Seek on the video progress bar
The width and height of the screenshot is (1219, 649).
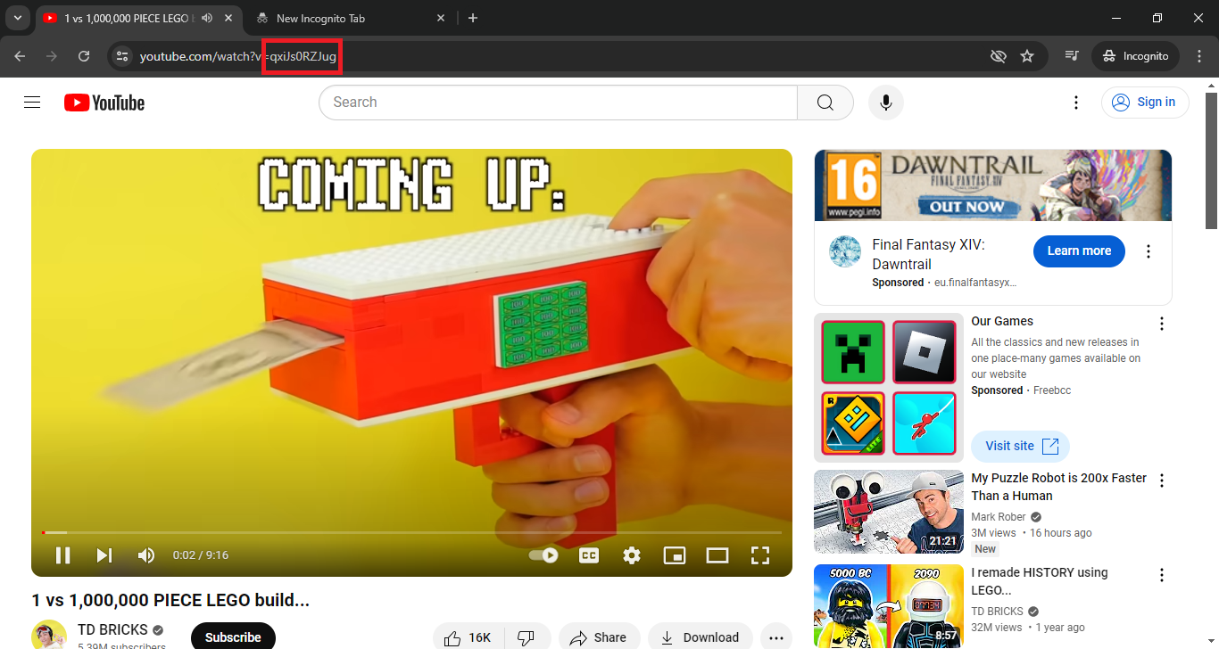[411, 532]
